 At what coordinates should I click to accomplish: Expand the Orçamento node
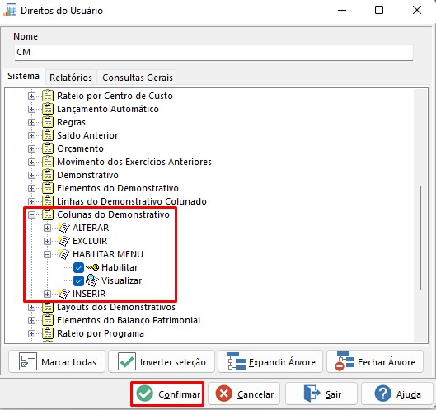pyautogui.click(x=31, y=149)
